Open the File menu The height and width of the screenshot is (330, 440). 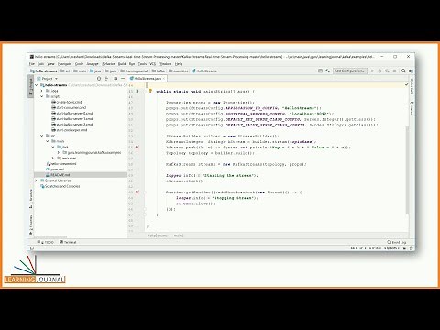point(32,64)
